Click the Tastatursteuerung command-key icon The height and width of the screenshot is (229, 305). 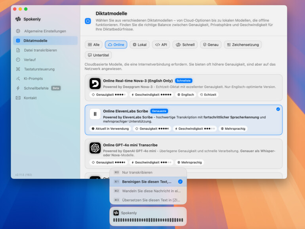18,69
